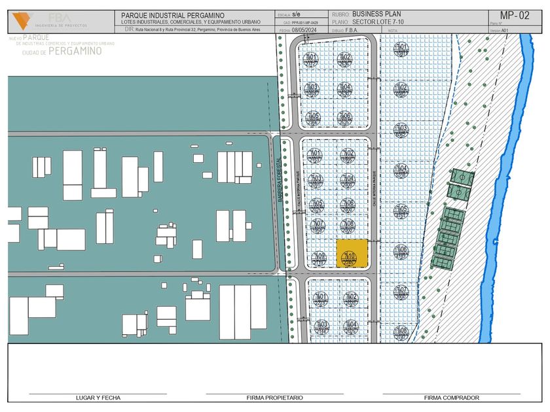Click the 'FIRMA PROPIETARIO' signature label
Viewport: 550px width, 412px height.
274,398
